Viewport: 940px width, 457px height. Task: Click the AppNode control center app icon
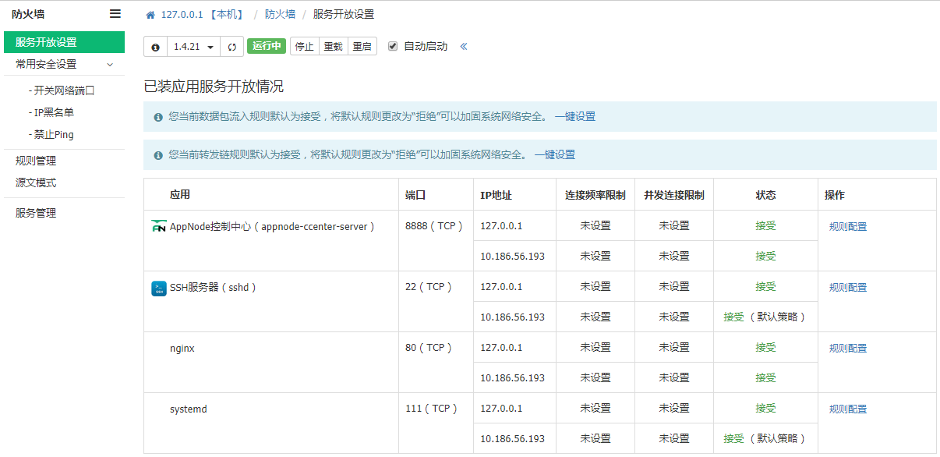[159, 226]
